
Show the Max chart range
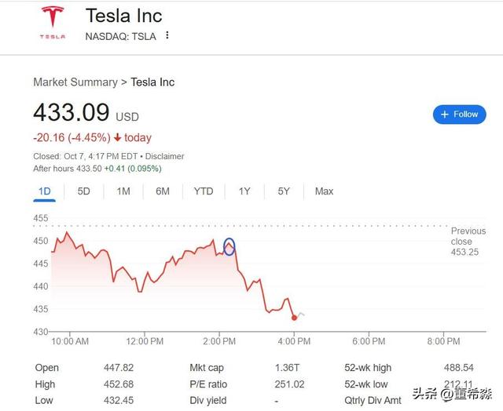(x=324, y=191)
